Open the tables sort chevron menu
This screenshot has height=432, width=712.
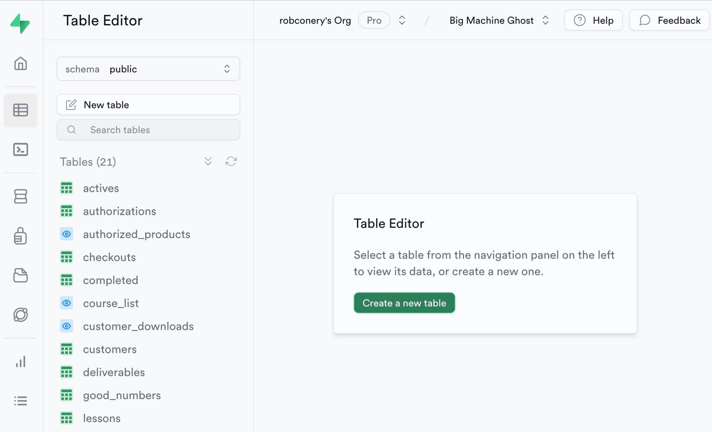(208, 162)
